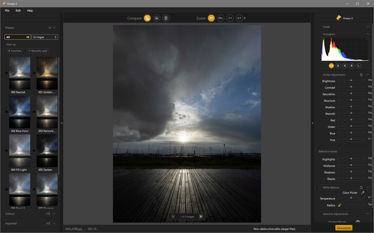Favorite the 000 Neutral preset star
The image size is (374, 233).
7,73
